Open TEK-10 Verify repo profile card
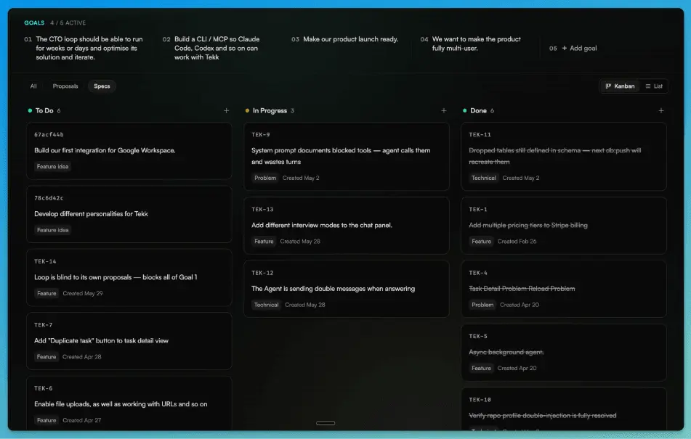 pos(564,409)
